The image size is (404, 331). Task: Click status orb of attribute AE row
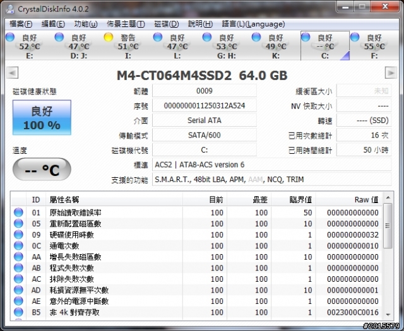pyautogui.click(x=18, y=301)
